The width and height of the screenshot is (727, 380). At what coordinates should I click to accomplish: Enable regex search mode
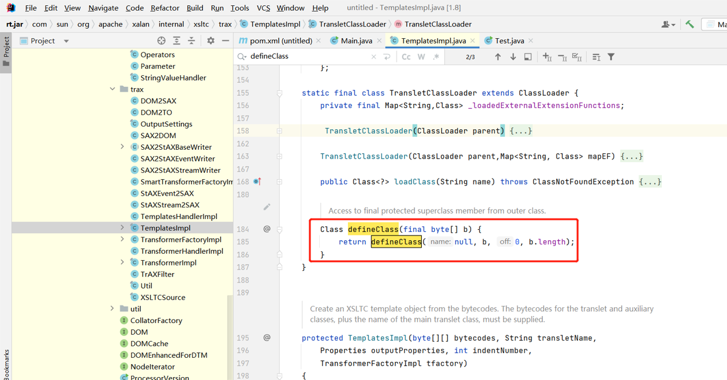click(436, 56)
